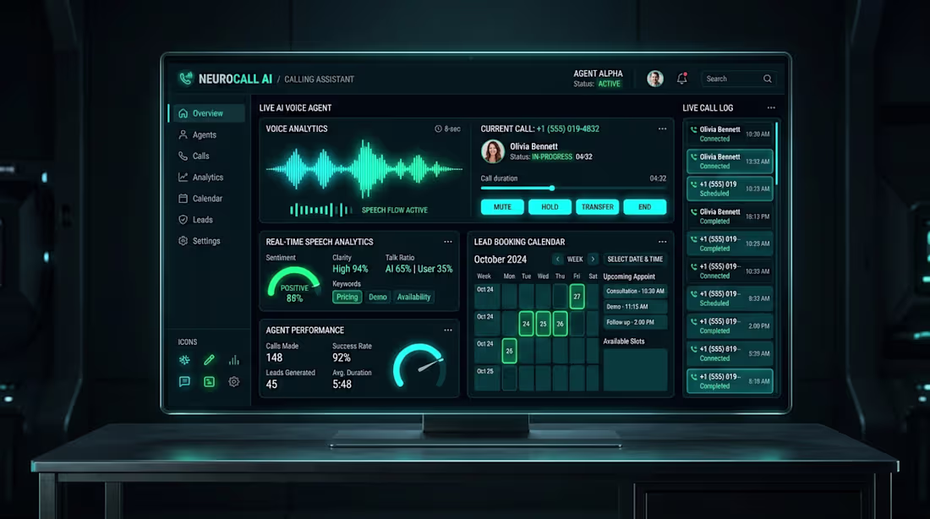Screen dimensions: 930x519
Task: Click the Positive sentiment gauge
Action: pos(294,283)
